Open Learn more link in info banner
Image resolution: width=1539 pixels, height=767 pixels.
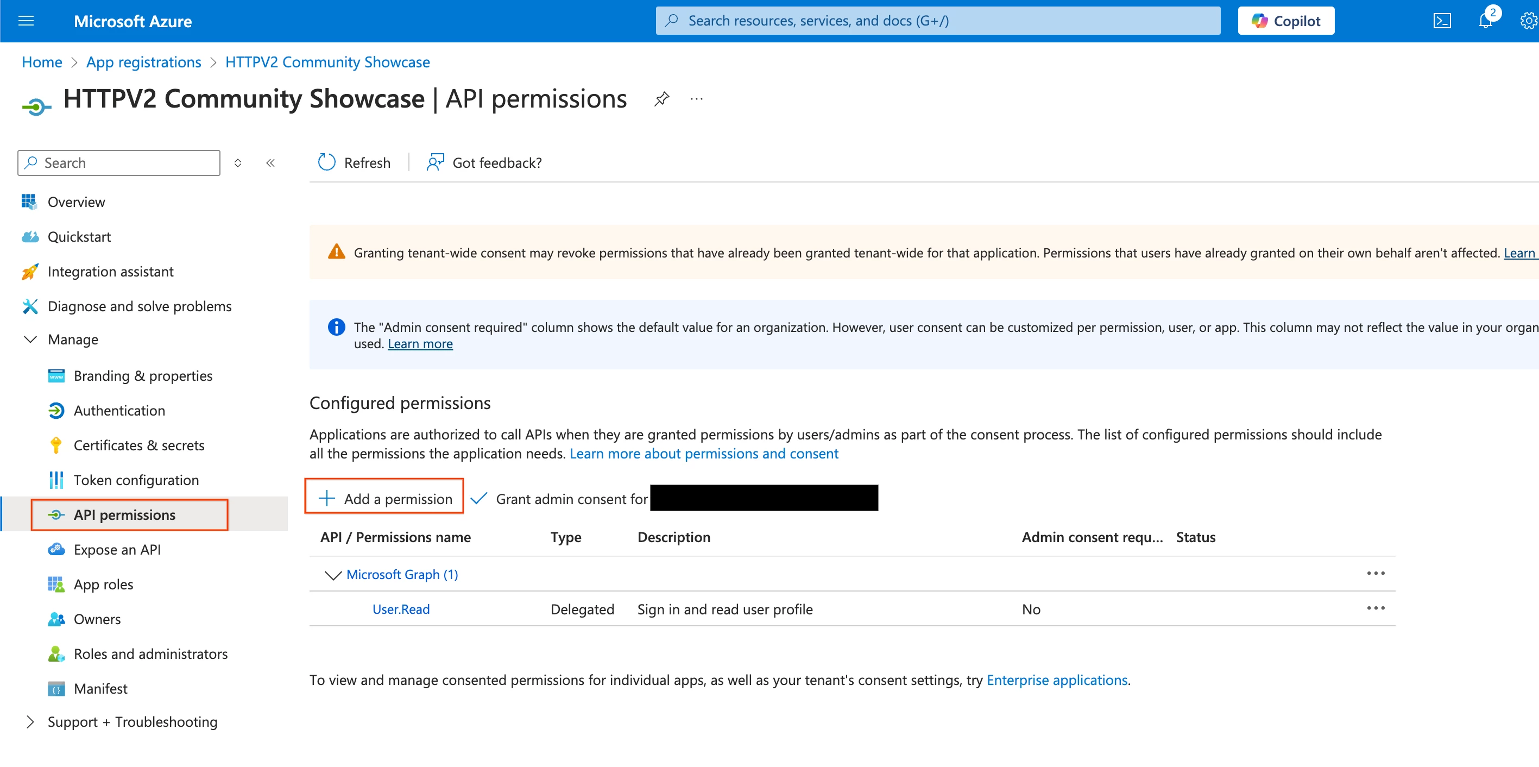pos(420,344)
